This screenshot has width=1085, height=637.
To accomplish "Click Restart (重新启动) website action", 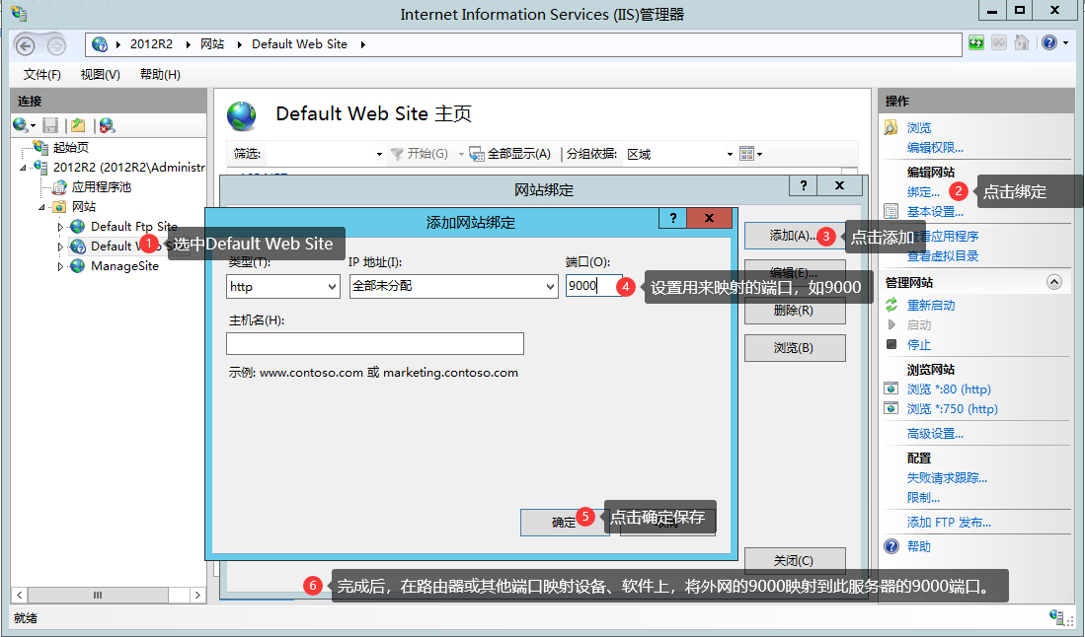I will (931, 306).
